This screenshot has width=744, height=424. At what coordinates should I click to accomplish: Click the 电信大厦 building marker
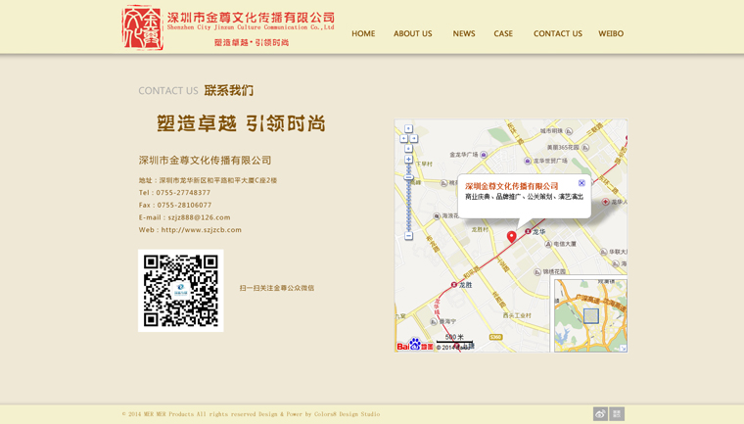pyautogui.click(x=548, y=244)
